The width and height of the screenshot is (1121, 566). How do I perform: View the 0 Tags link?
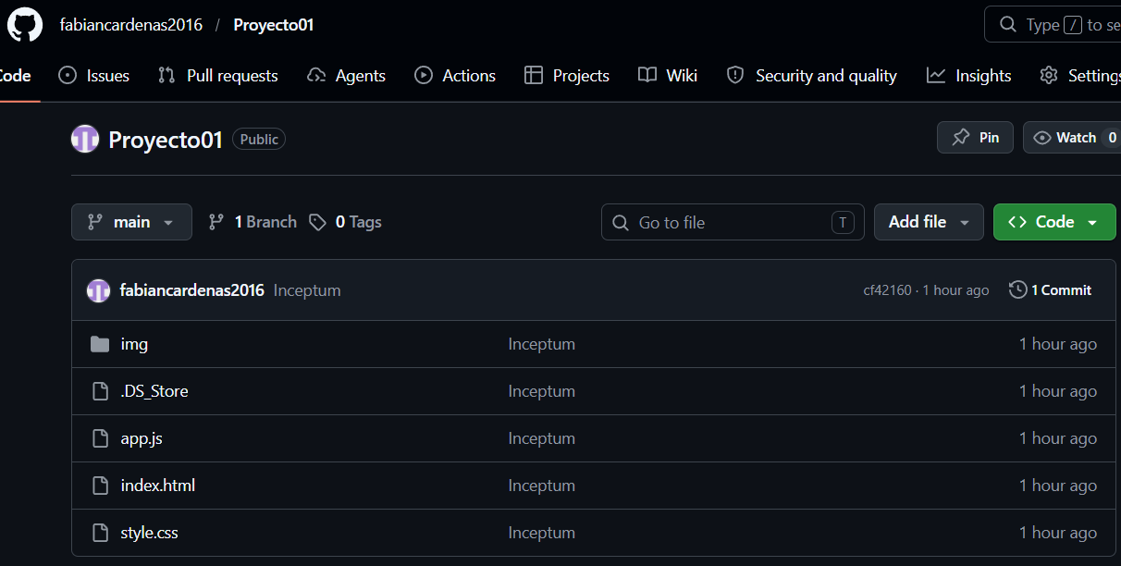point(345,222)
